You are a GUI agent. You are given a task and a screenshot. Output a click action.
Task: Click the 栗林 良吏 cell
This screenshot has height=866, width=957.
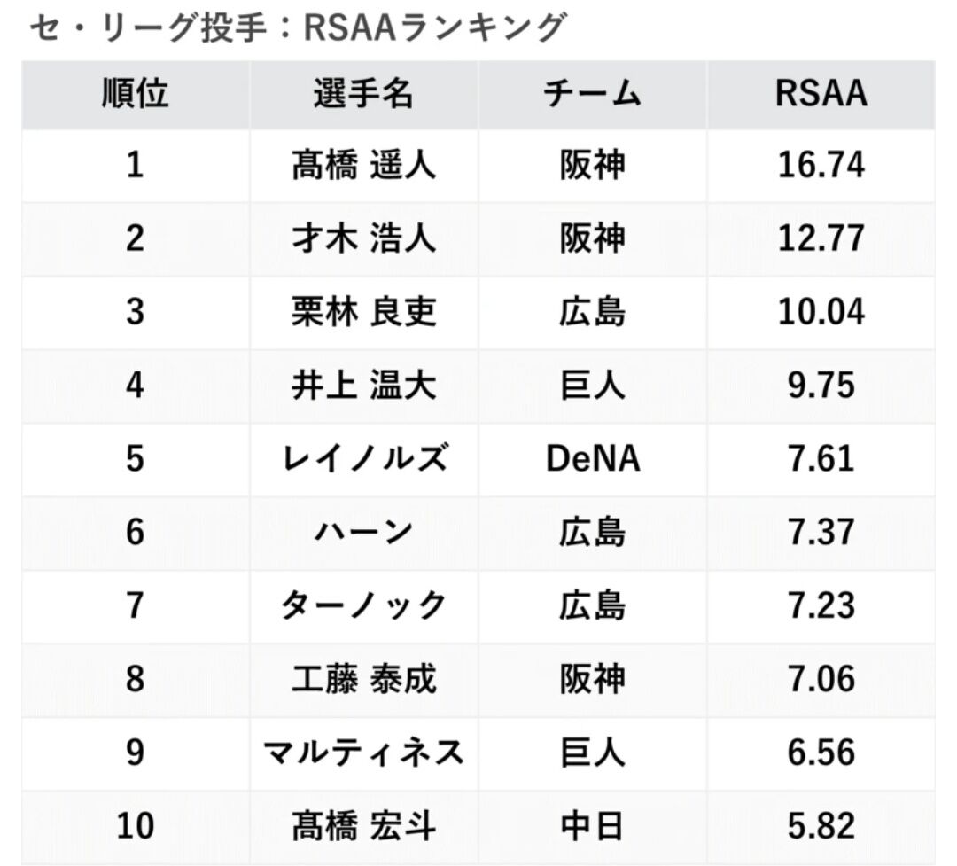point(364,312)
